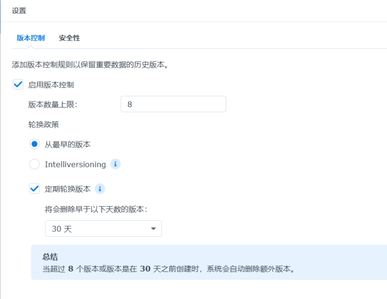Click the 将会删除早于以下天数的版本 label
The image size is (387, 299).
point(96,209)
